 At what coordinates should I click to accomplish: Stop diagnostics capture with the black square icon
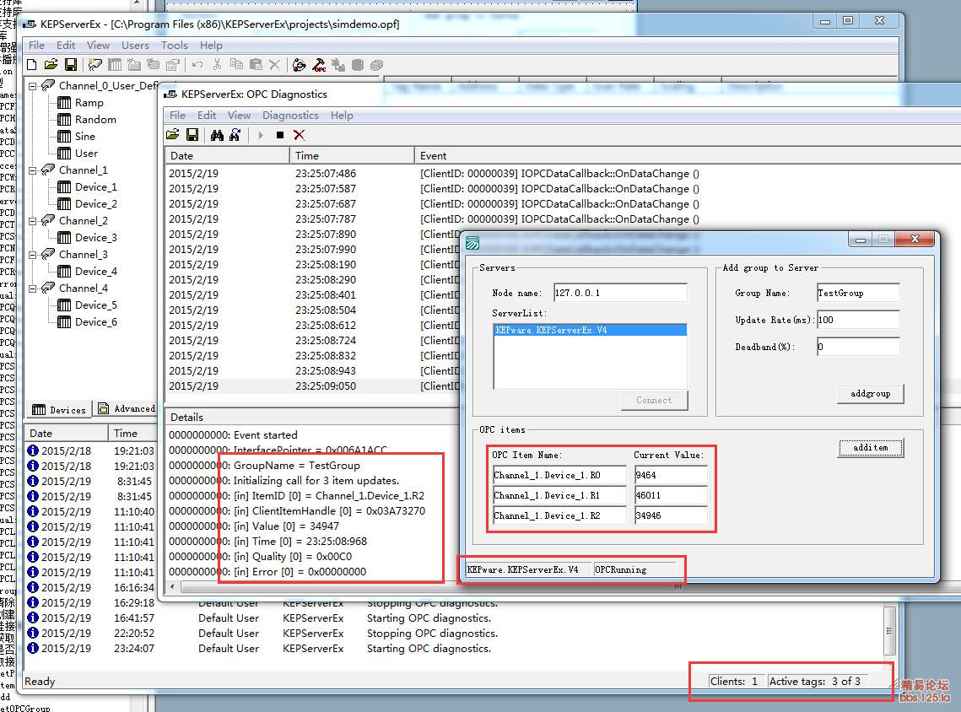(280, 135)
